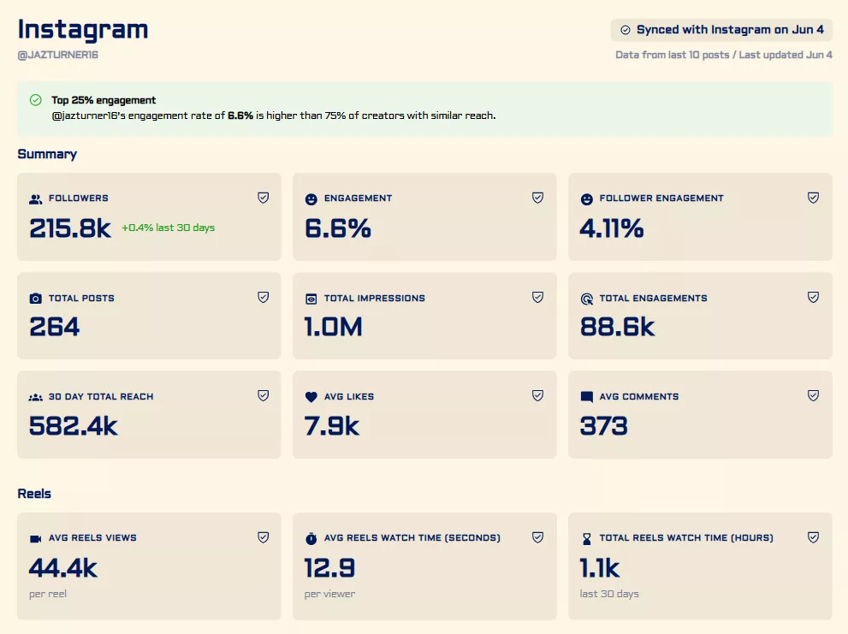Click the verified shield on Engagement card

click(x=537, y=198)
